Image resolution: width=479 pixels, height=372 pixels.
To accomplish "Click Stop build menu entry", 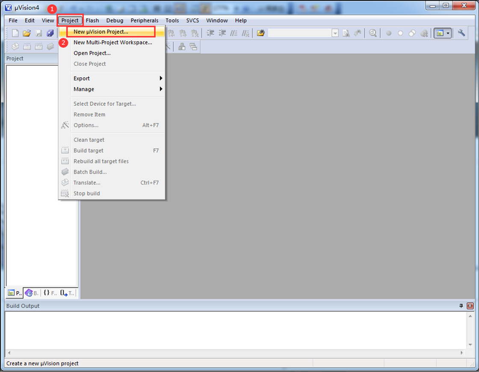I will click(x=112, y=193).
